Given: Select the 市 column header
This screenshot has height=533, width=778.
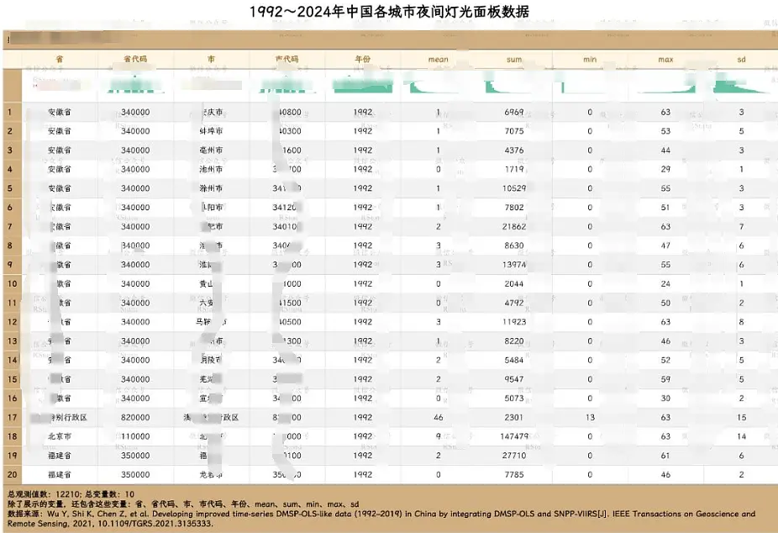Looking at the screenshot, I should (x=211, y=59).
